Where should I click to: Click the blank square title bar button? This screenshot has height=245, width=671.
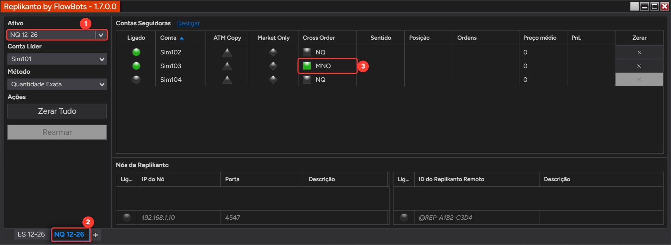634,6
